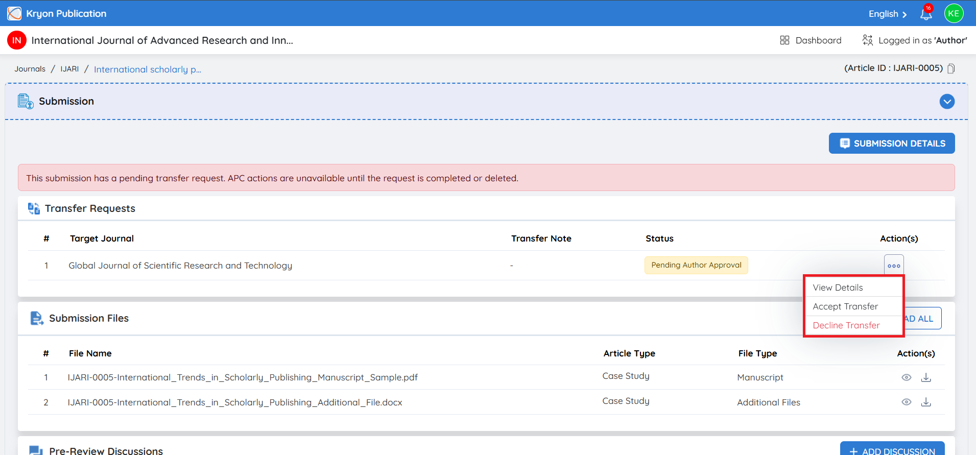The width and height of the screenshot is (976, 455).
Task: Click the 'Additional Files' file type cell
Action: pyautogui.click(x=769, y=402)
